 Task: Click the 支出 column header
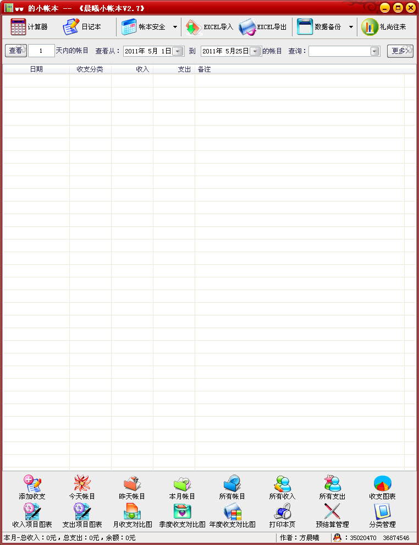click(174, 69)
